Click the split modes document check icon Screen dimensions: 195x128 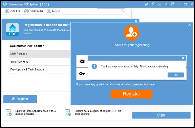tap(8, 112)
